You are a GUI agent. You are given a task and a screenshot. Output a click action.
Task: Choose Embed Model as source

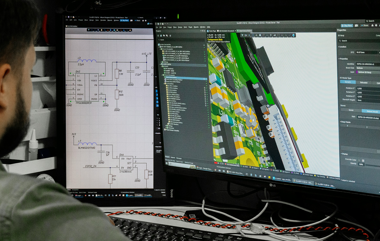(371, 111)
